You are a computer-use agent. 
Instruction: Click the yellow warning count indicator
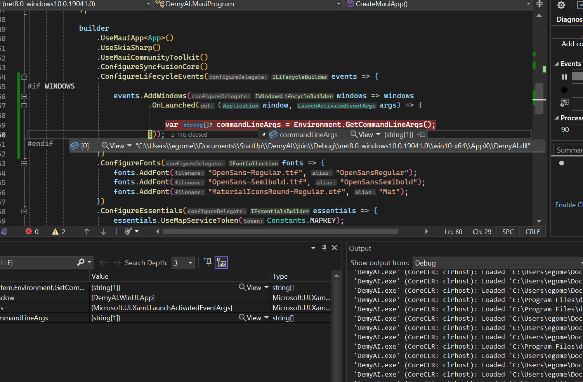(59, 231)
